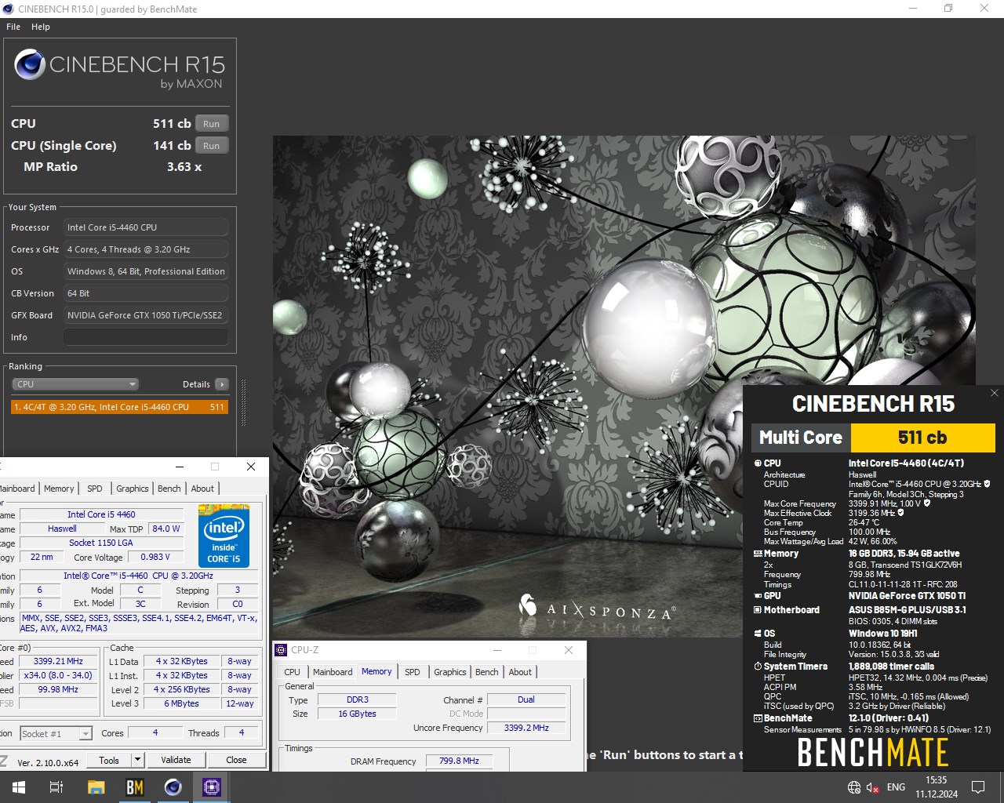Open About tab in CPU-Z Memory window
The height and width of the screenshot is (803, 1004).
pos(520,672)
